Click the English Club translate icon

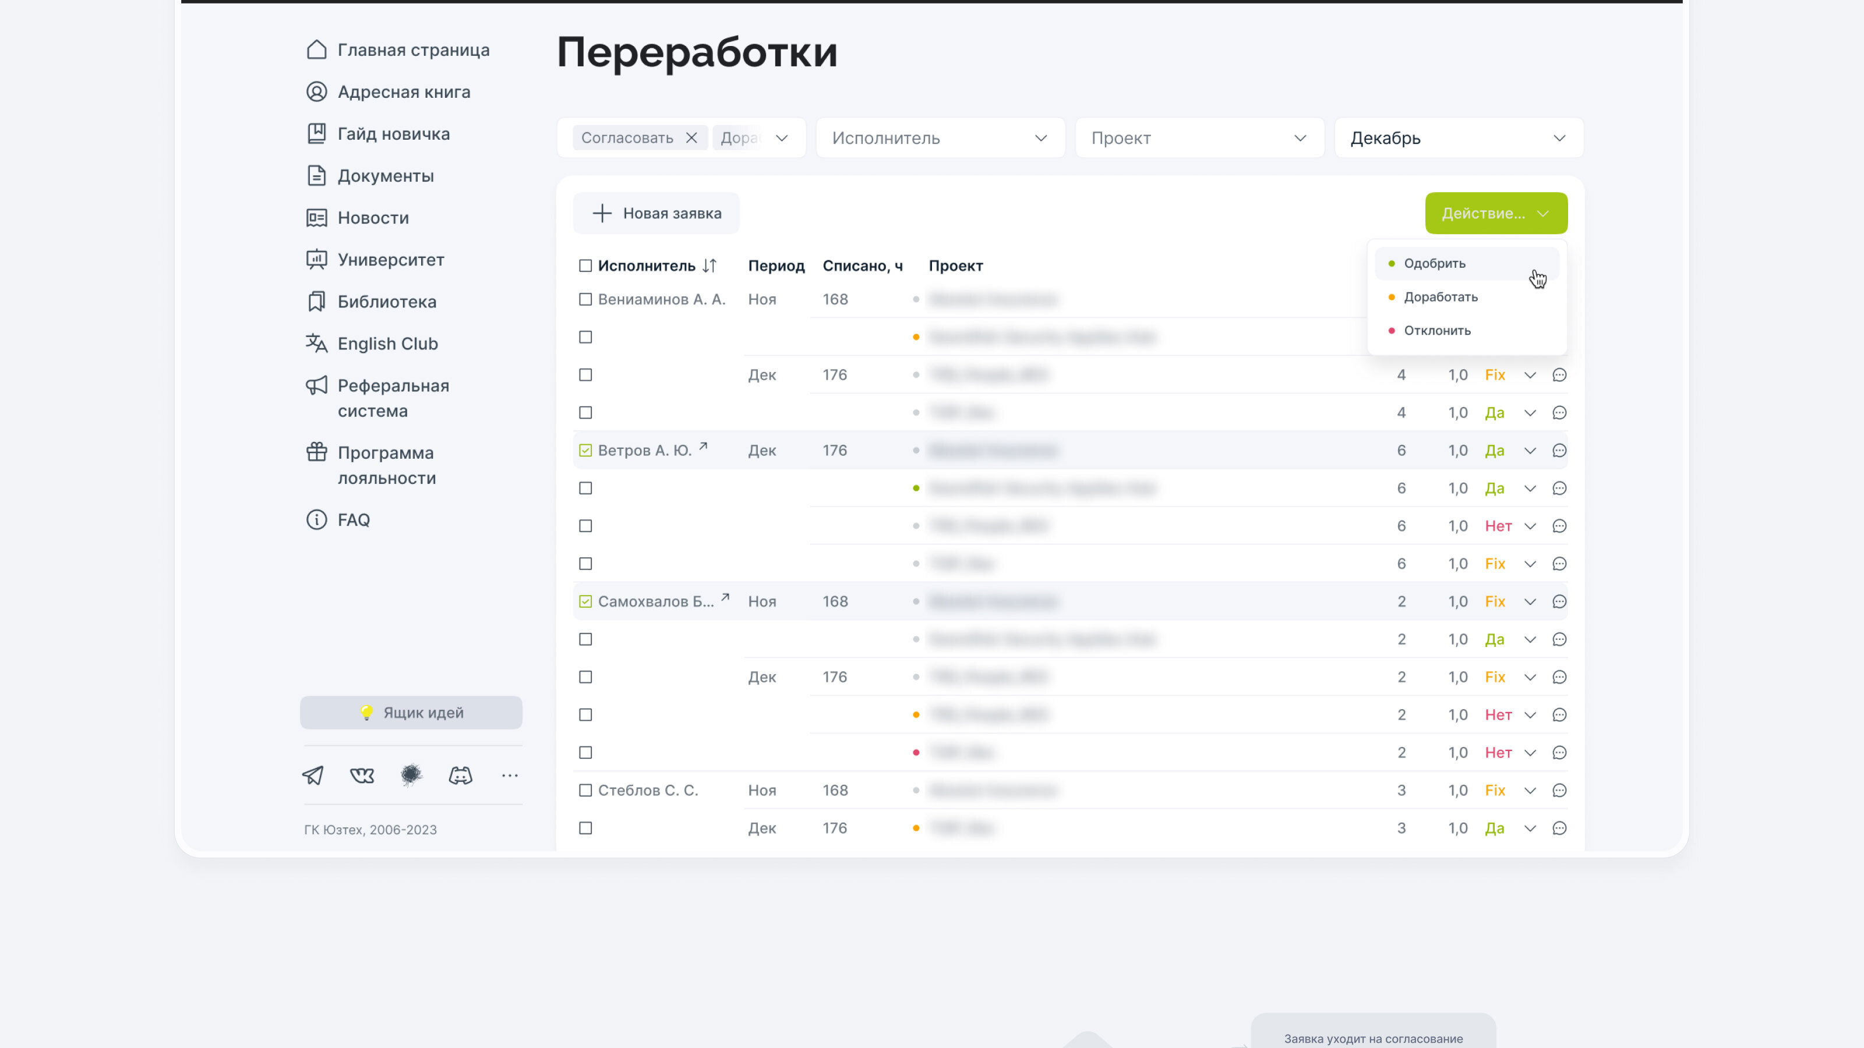click(316, 344)
